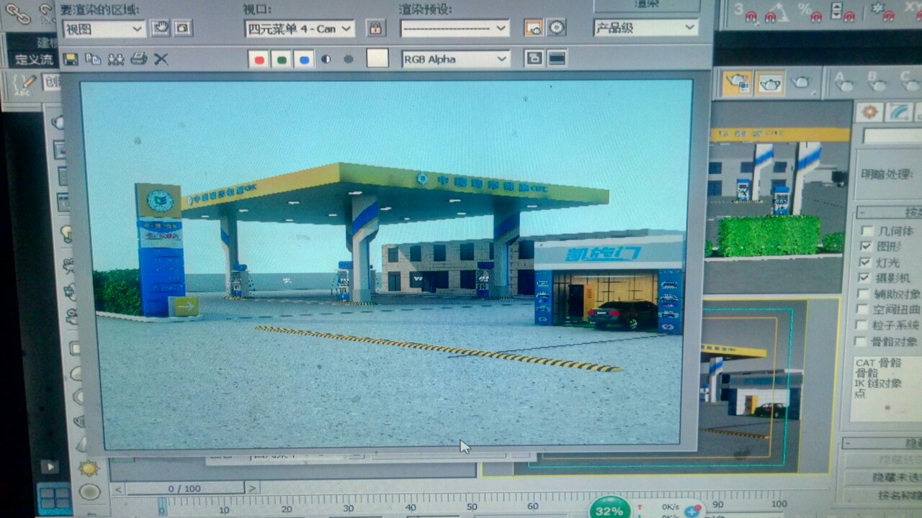Click the quick render teapot icon
Image resolution: width=922 pixels, height=518 pixels.
click(801, 83)
